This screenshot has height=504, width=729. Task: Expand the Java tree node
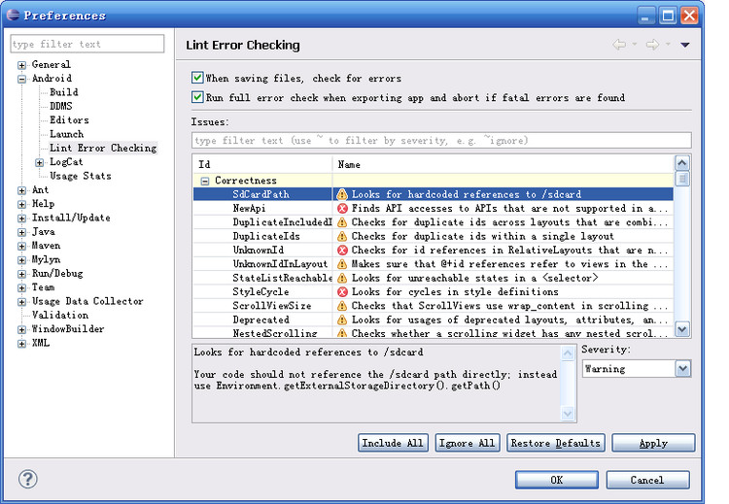click(21, 232)
